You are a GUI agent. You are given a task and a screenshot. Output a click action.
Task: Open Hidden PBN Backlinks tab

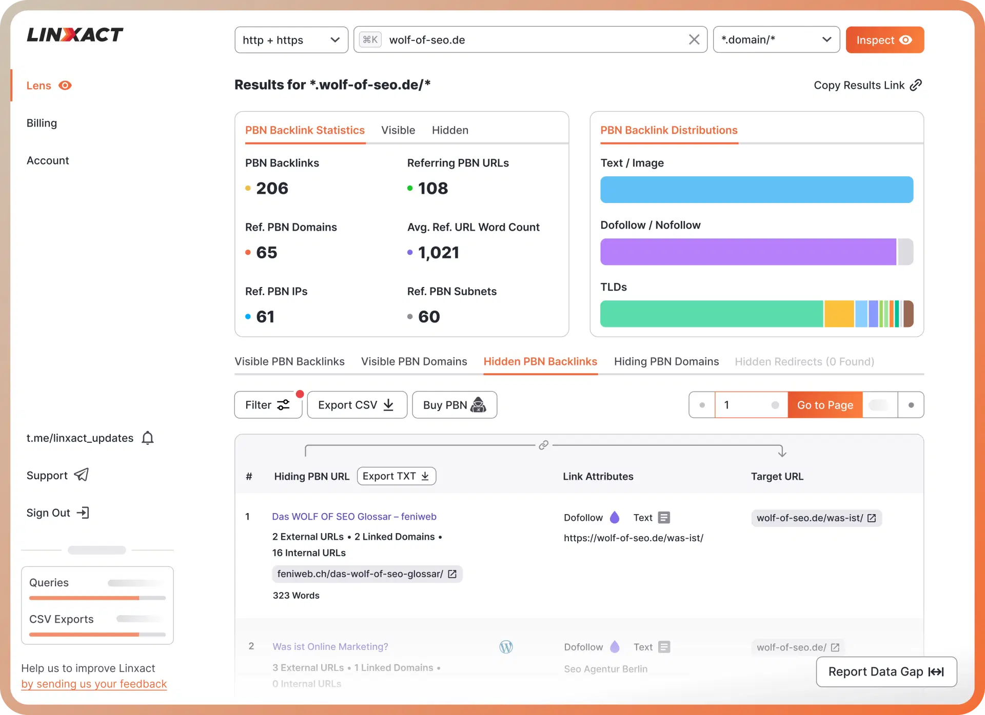(x=540, y=361)
